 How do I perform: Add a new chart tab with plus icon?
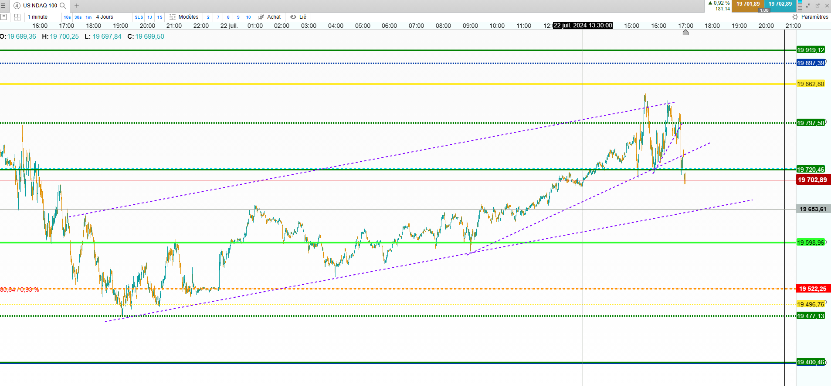(77, 6)
